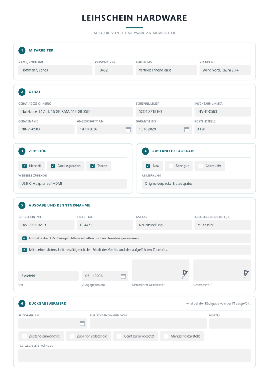269x381 pixels.
Task: Click the Zubehör section heading
Action: [38, 151]
